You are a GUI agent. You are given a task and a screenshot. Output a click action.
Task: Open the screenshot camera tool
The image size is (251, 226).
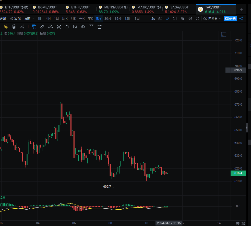coord(160,18)
